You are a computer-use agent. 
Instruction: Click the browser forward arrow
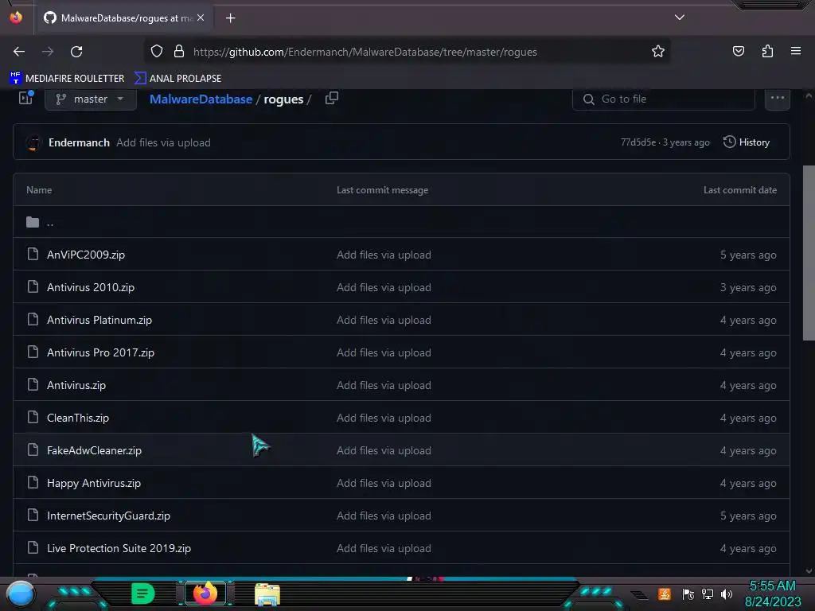coord(48,52)
